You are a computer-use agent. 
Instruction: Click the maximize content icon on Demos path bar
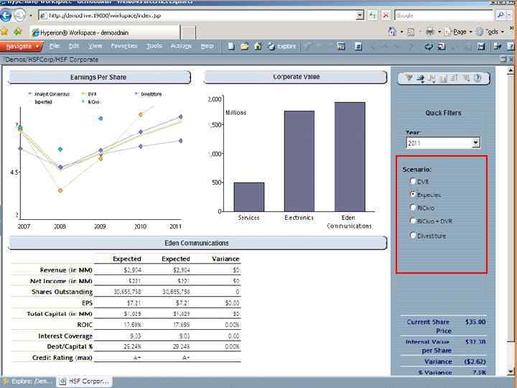click(503, 60)
